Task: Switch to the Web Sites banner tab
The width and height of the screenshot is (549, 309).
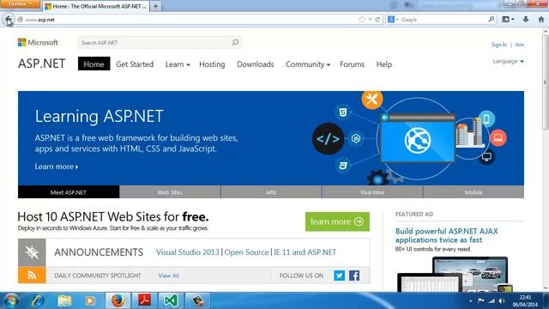Action: 170,192
